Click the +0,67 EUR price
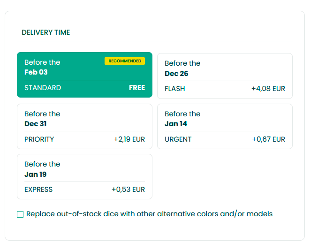Image resolution: width=310 pixels, height=250 pixels. pos(268,139)
